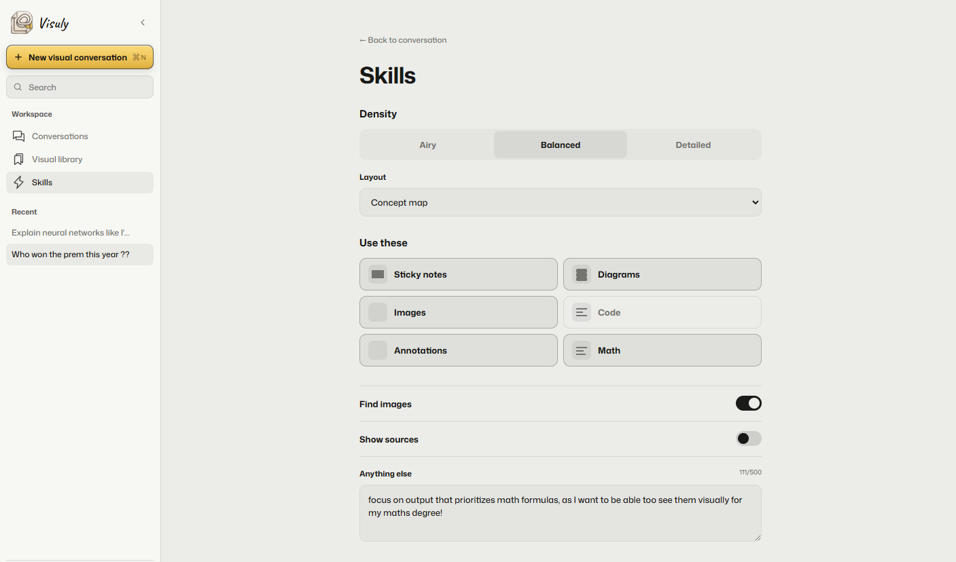Open 'Explain neural networks' recent conversation
Viewport: 956px width, 562px height.
point(79,233)
